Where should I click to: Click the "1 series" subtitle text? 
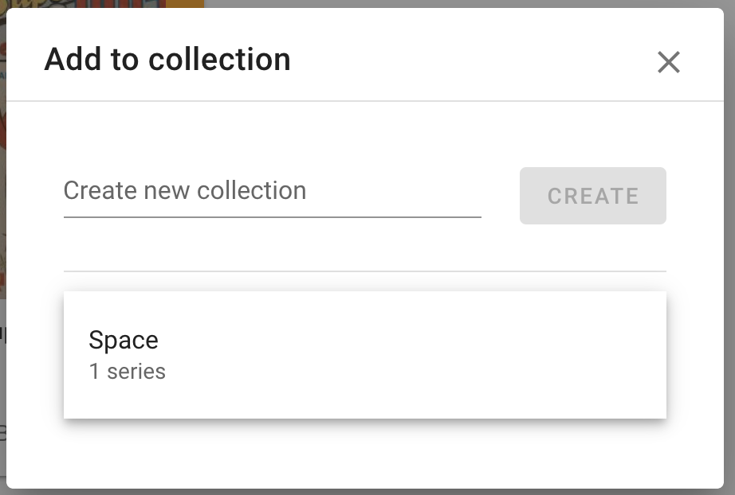point(128,372)
